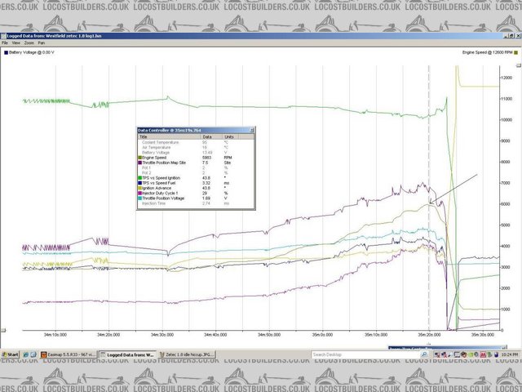Viewport: 522px width, 392px height.
Task: Click the 35m:20s.000 time axis label
Action: (430, 335)
